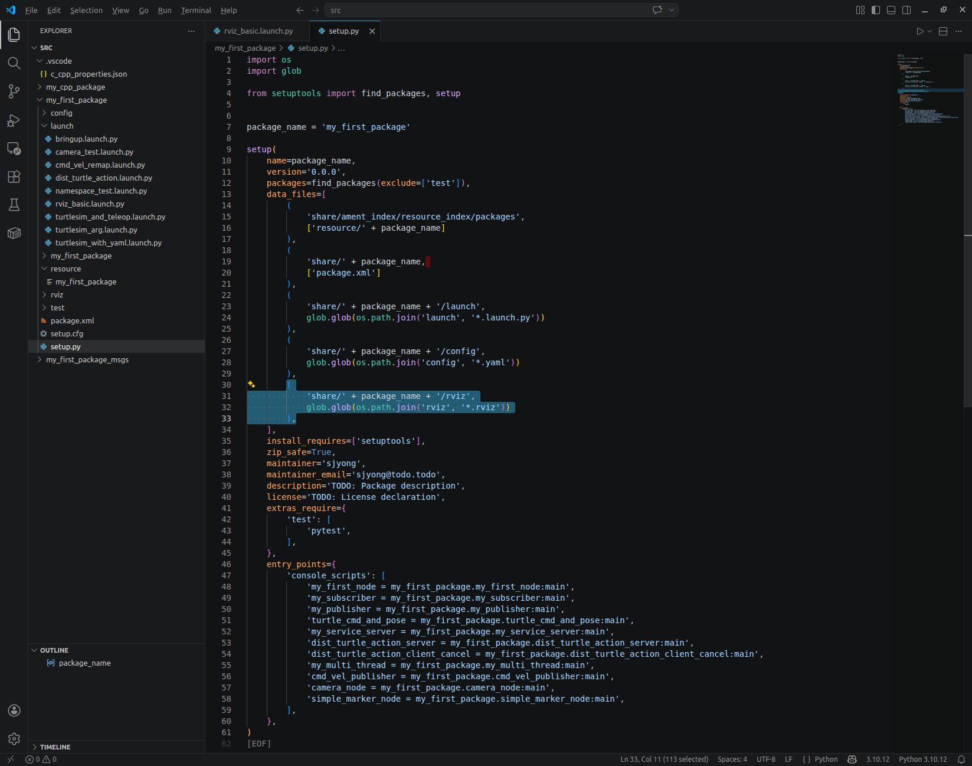Open the package-box icon in activity bar

(x=14, y=233)
